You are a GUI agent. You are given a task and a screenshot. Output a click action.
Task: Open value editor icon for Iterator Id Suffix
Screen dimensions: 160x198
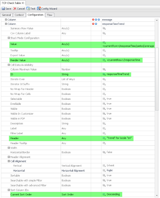pyautogui.click(x=104, y=84)
